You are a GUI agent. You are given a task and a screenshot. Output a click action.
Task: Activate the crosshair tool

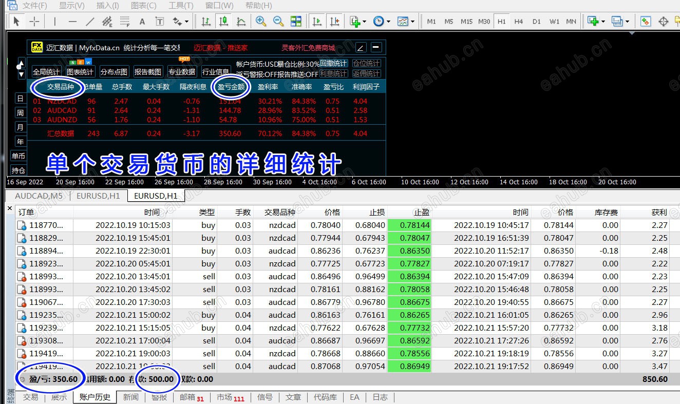click(34, 22)
